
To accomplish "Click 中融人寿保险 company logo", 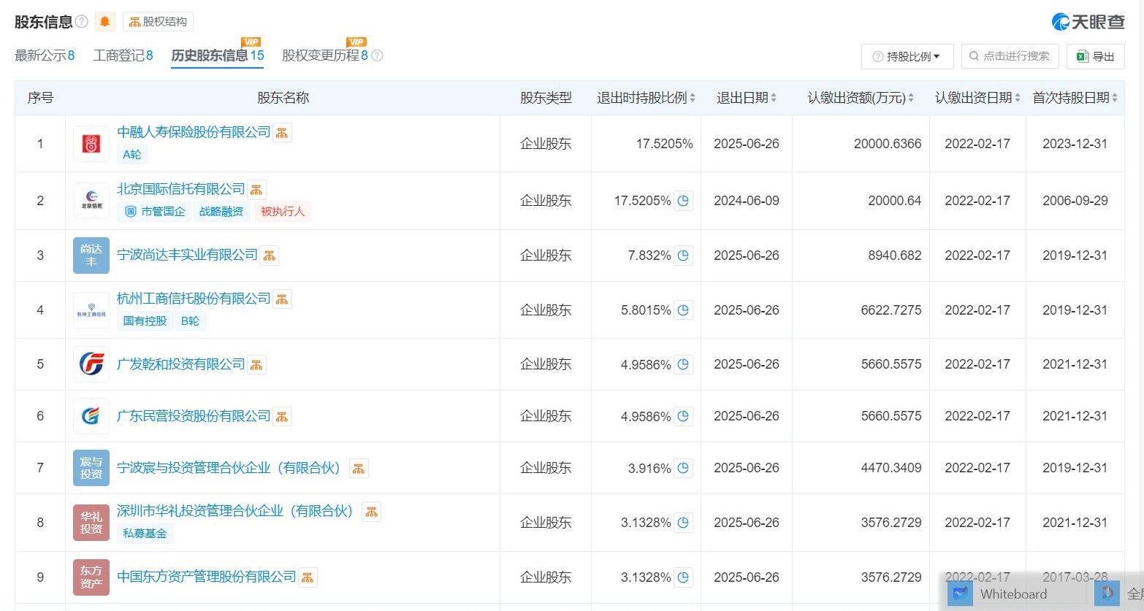I will coord(91,144).
